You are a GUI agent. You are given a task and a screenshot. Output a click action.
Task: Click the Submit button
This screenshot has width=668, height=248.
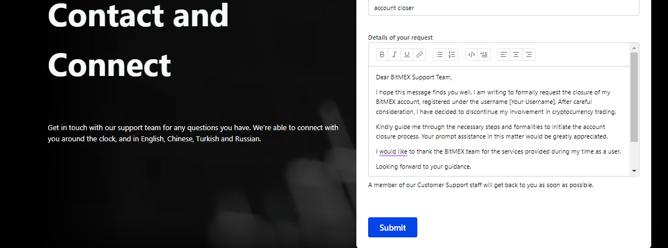392,227
